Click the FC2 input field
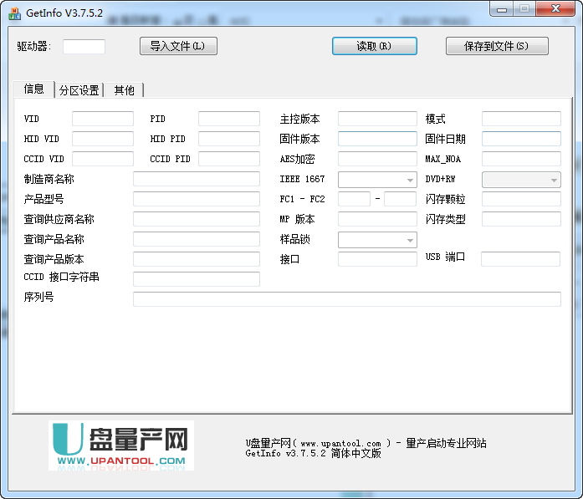583x499 pixels. (x=400, y=199)
